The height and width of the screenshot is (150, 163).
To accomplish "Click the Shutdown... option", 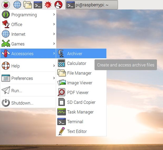I will click(22, 103).
